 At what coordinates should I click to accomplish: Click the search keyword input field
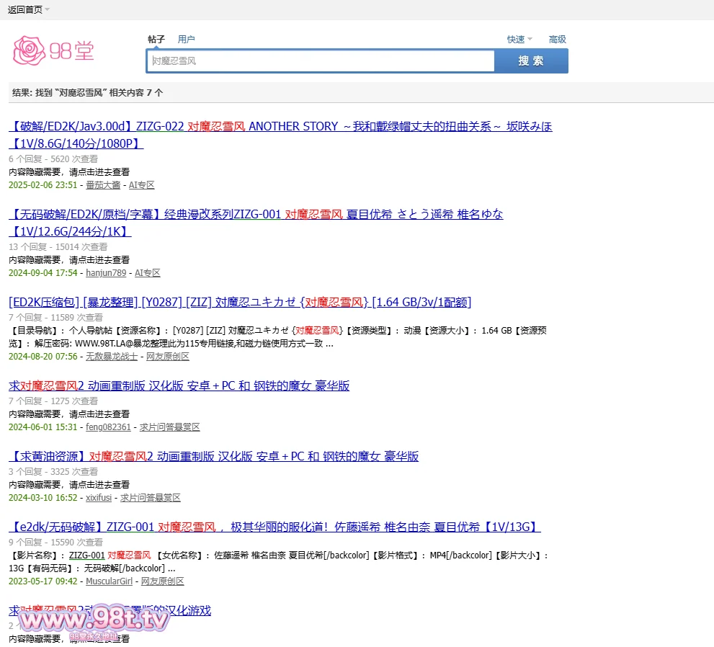click(x=321, y=61)
